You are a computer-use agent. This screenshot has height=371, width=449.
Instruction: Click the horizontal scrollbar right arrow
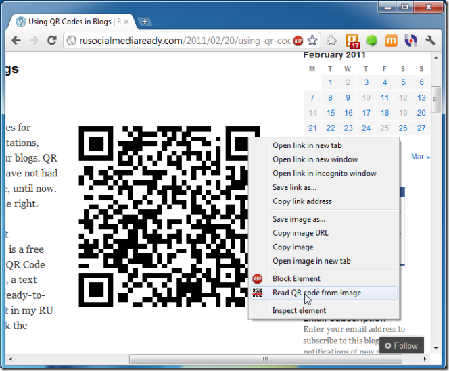point(425,359)
